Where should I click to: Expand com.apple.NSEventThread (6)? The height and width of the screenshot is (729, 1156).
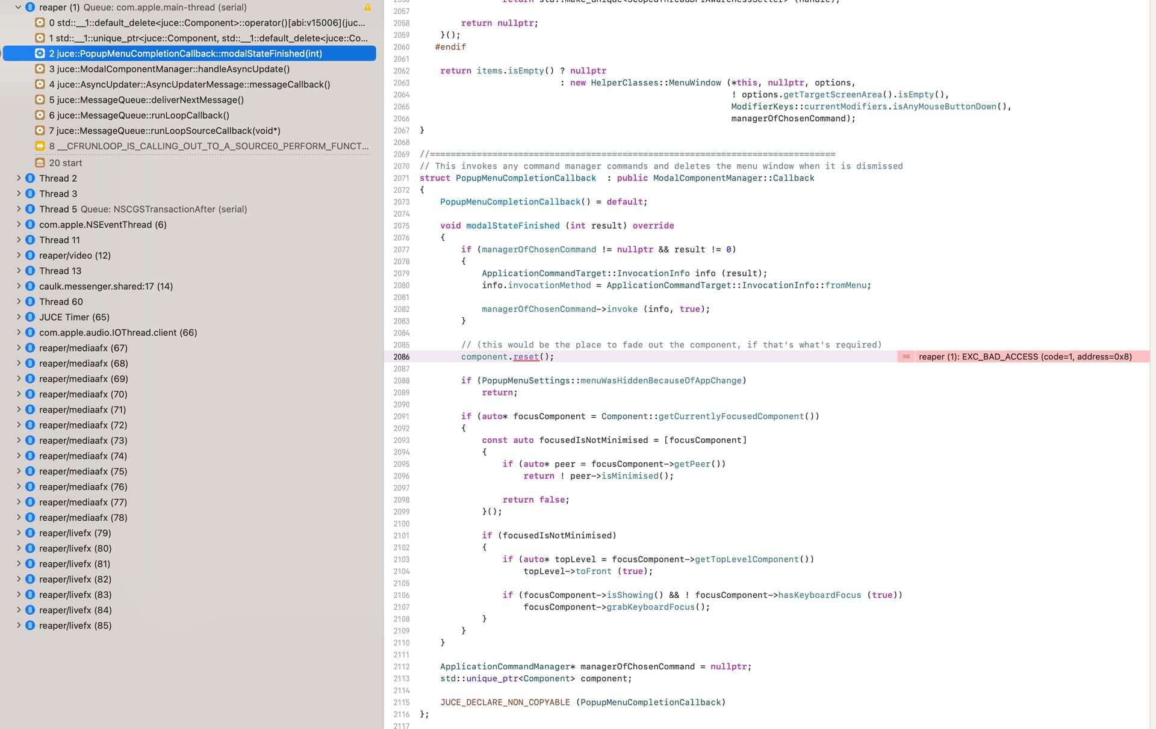(x=18, y=225)
